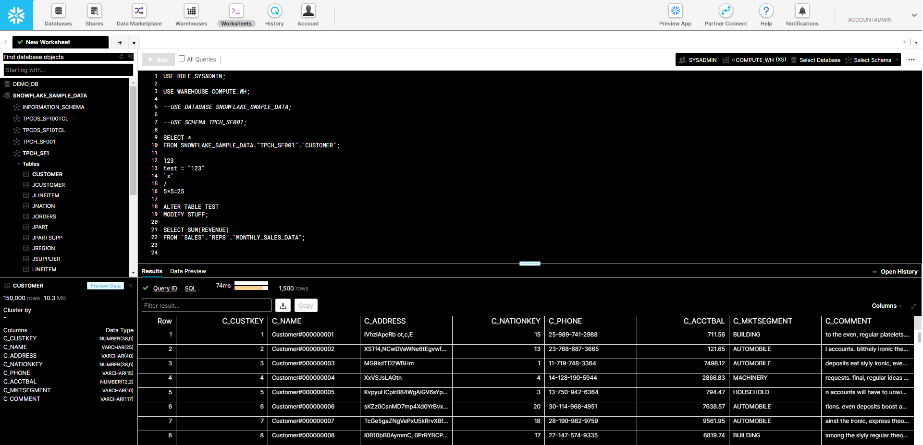Image resolution: width=923 pixels, height=445 pixels.
Task: Open the Shares page
Action: tap(94, 15)
